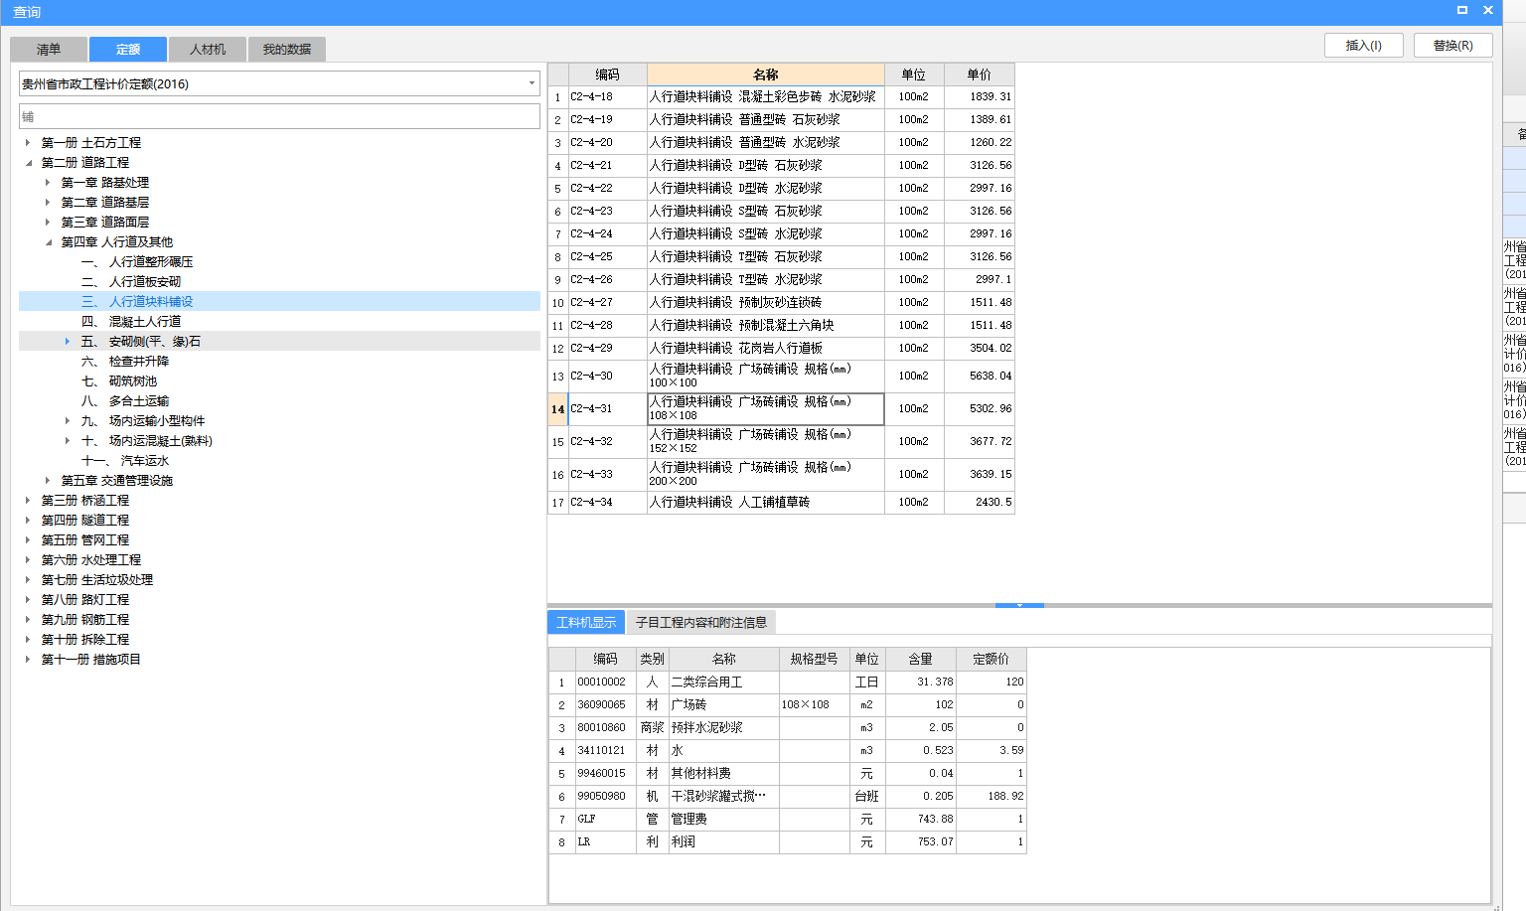The width and height of the screenshot is (1526, 911).
Task: Collapse 第二册 道路工程
Action: click(28, 162)
